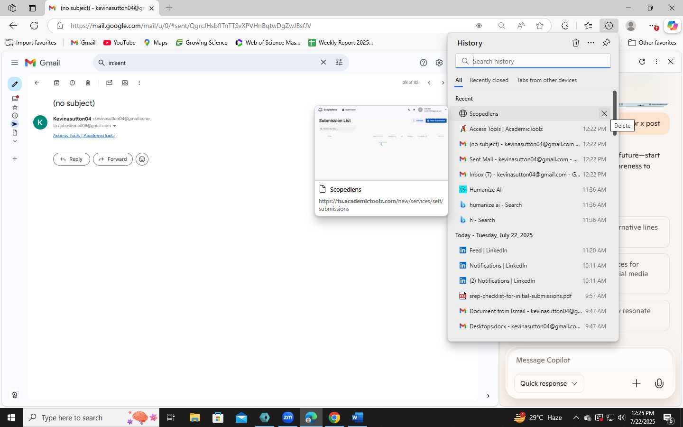
Task: Delete email with trash icon in Gmail toolbar
Action: coord(88,83)
